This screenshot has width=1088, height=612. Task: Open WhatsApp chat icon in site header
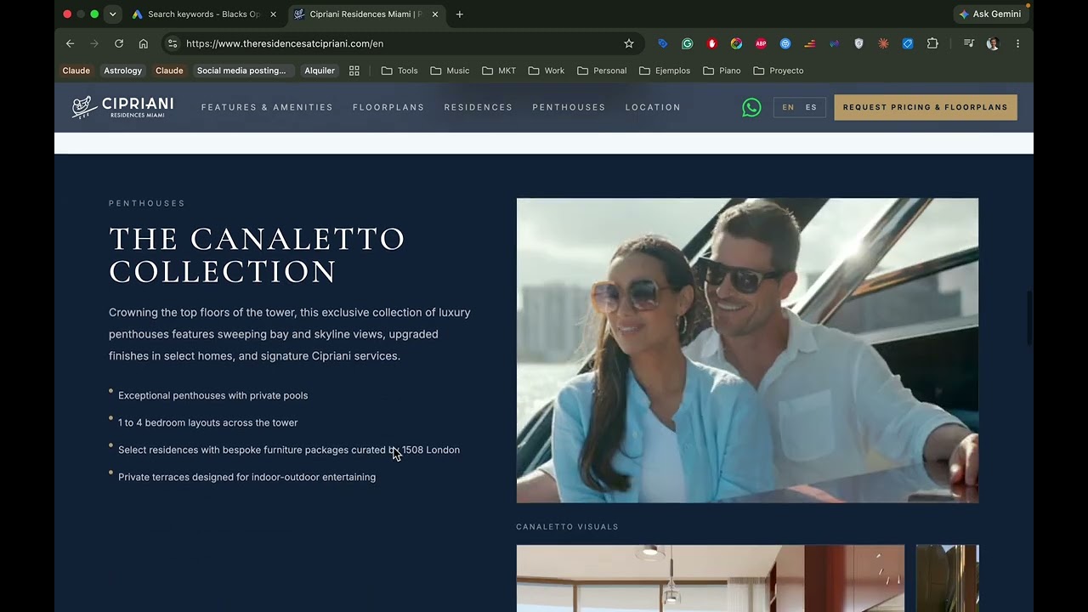tap(751, 107)
